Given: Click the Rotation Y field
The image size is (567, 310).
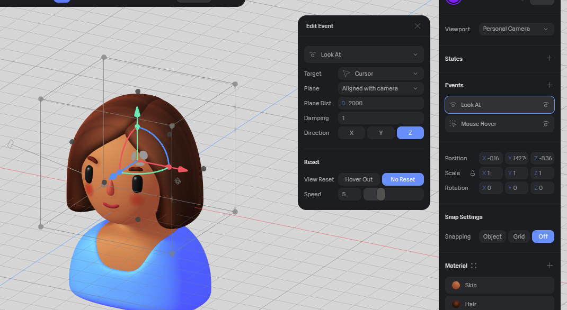Looking at the screenshot, I should point(516,188).
